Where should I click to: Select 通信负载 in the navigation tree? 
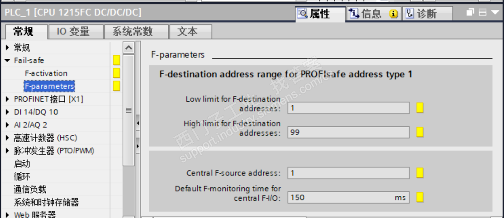(30, 189)
